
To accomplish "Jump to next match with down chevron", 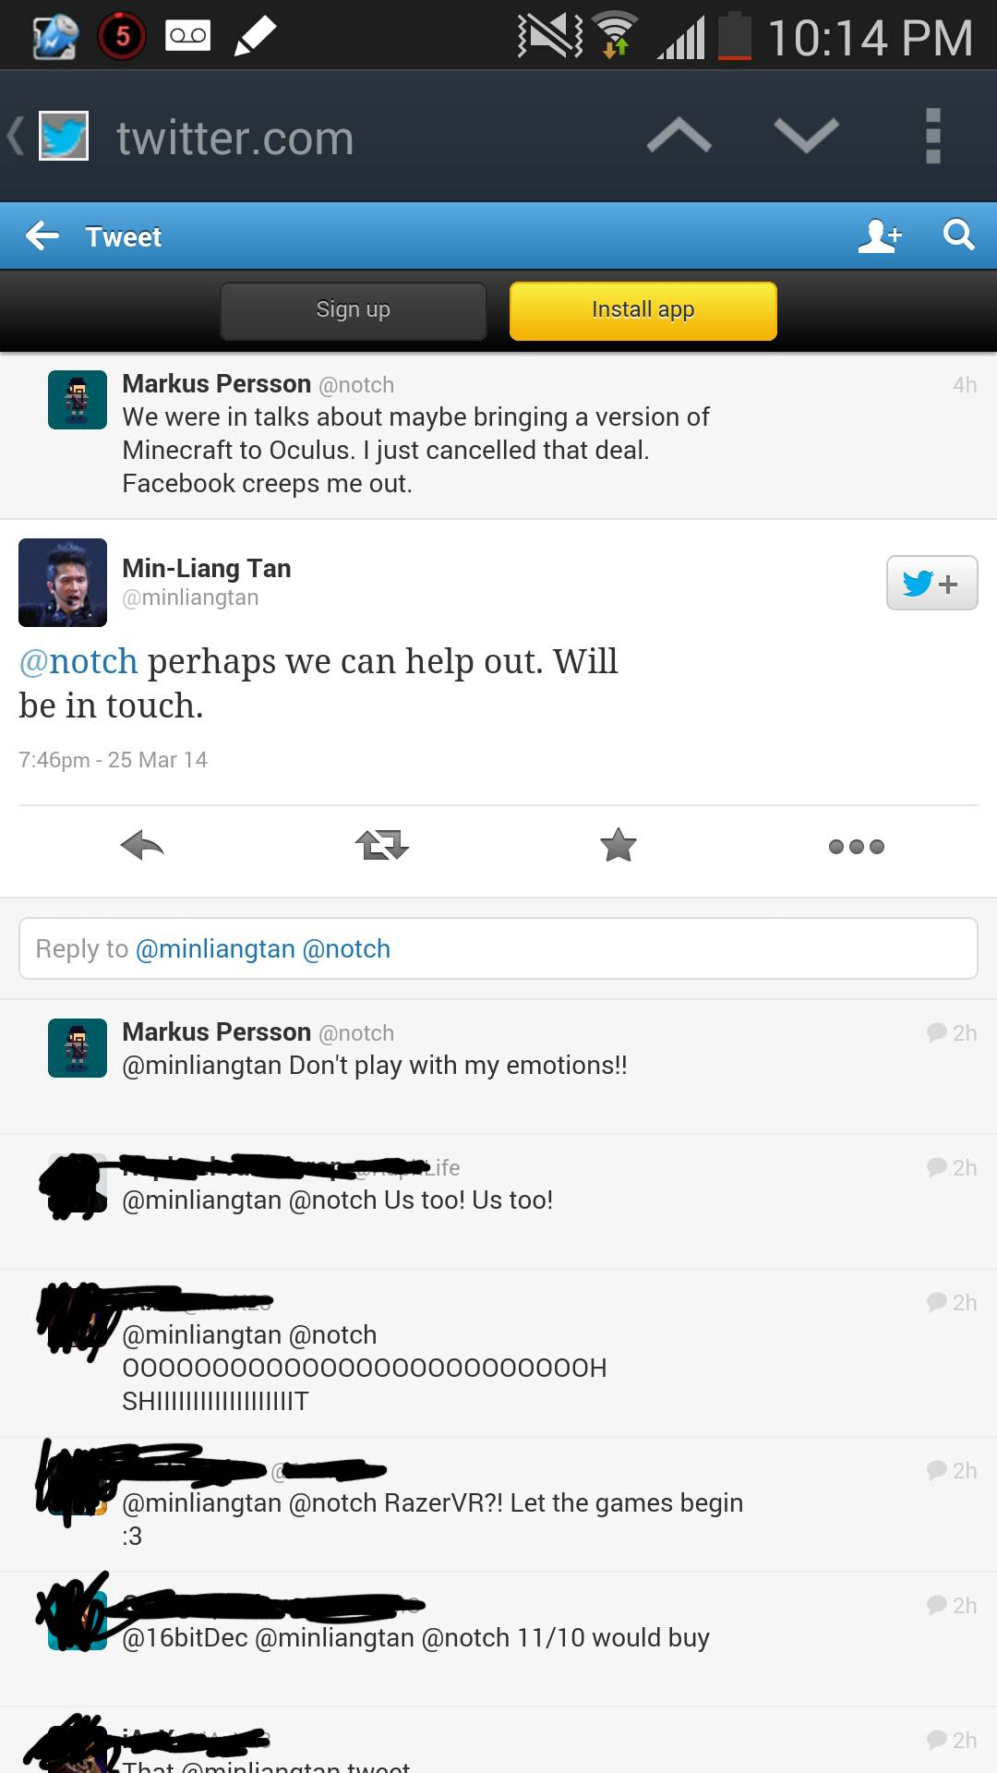I will pyautogui.click(x=806, y=137).
